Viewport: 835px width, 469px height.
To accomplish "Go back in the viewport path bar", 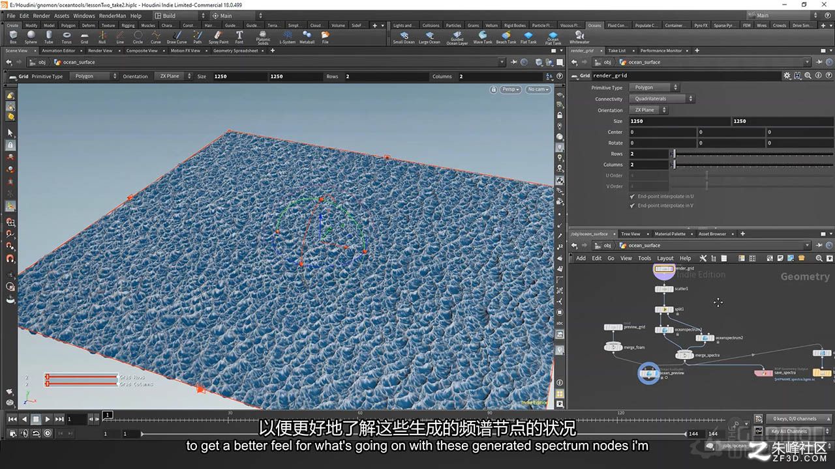I will pos(8,62).
